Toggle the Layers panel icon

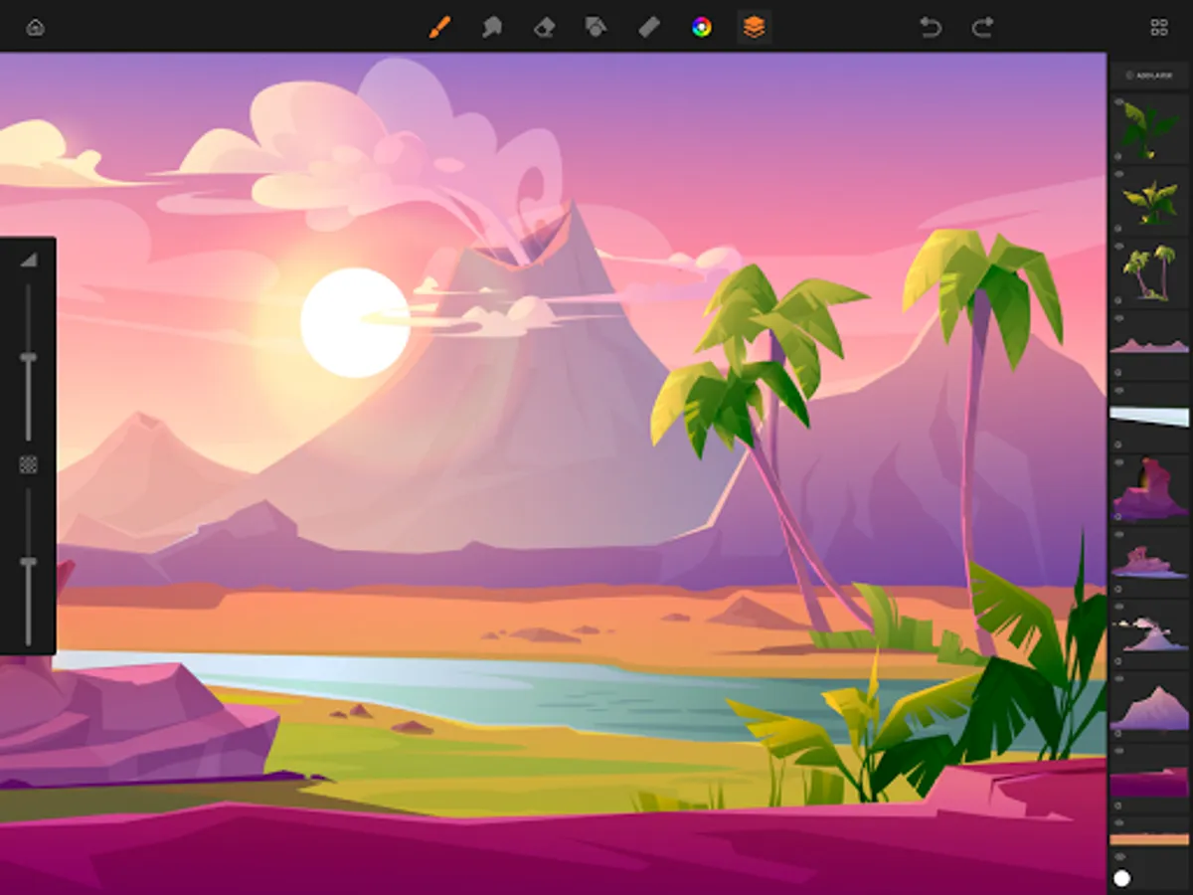coord(755,27)
